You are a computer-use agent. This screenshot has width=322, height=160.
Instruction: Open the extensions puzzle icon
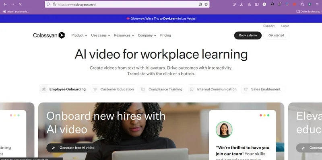click(302, 4)
